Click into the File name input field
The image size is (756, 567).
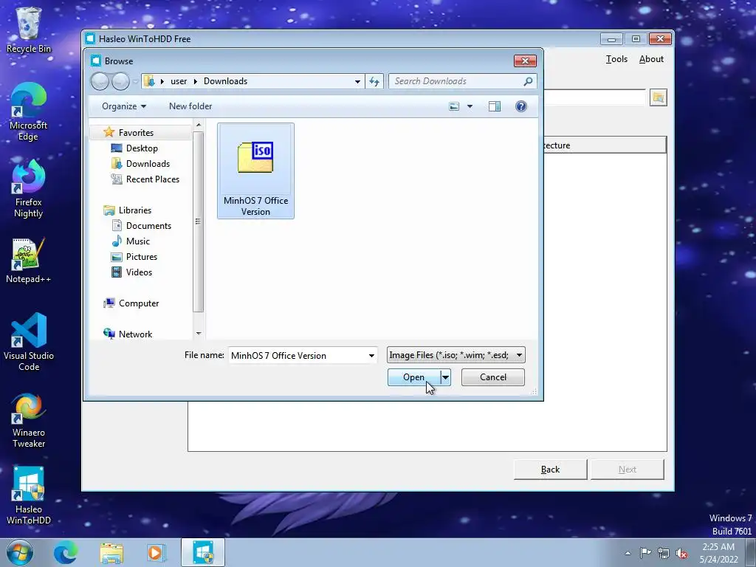click(297, 356)
